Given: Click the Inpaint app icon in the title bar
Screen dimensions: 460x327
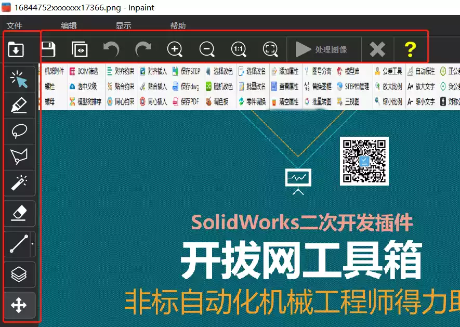Looking at the screenshot, I should point(6,7).
